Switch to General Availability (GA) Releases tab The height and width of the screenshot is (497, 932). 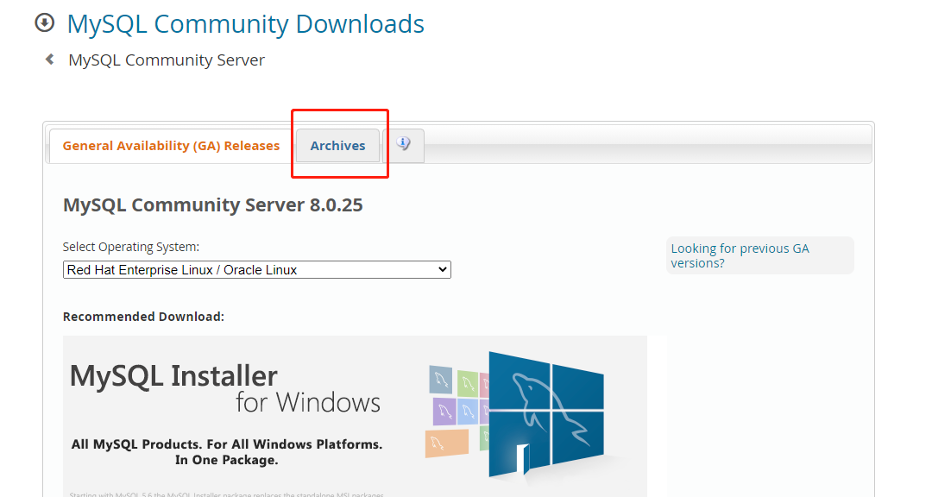(171, 146)
